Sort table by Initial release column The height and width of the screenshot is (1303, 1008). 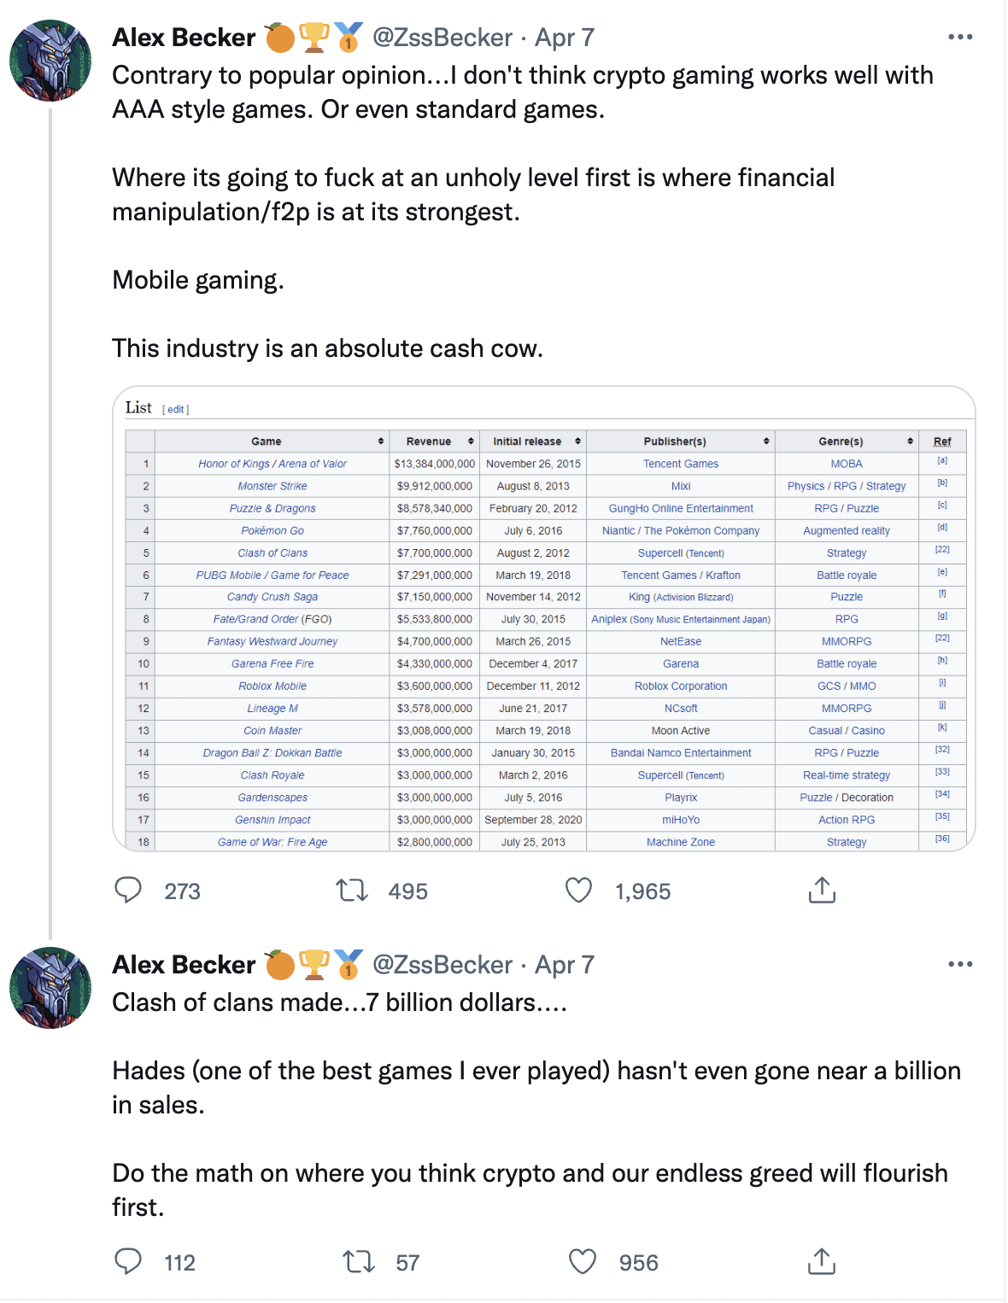point(528,441)
